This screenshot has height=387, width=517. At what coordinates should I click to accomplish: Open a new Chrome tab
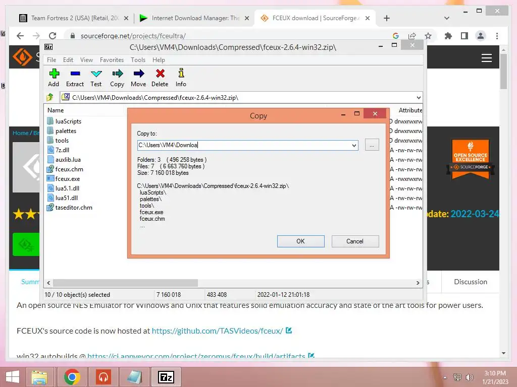click(387, 18)
